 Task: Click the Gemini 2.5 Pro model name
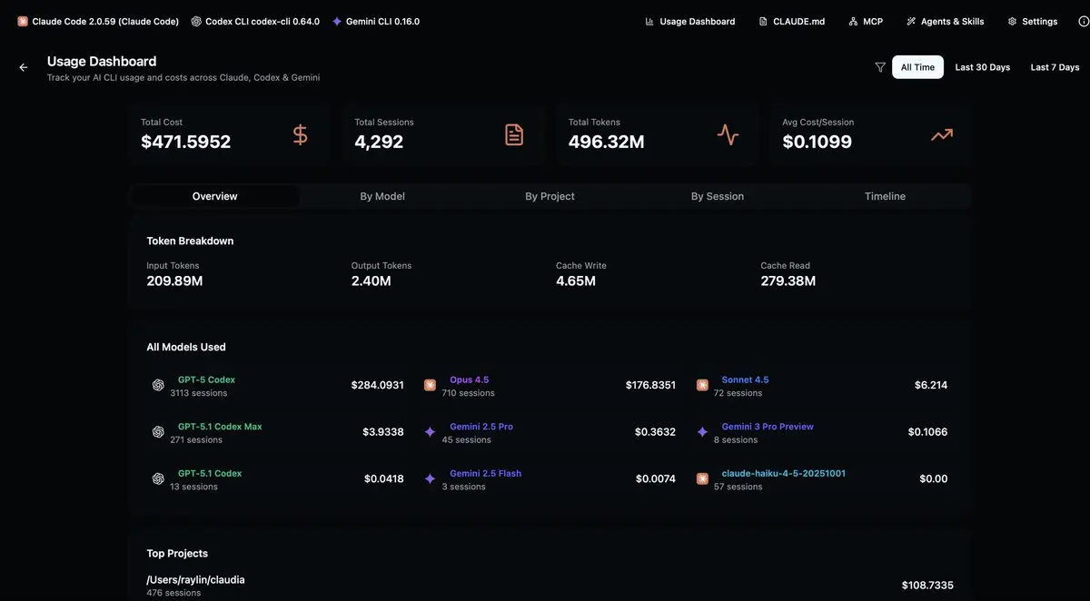coord(481,427)
